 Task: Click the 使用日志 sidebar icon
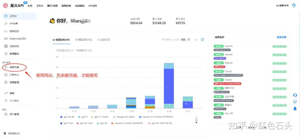tap(6, 31)
